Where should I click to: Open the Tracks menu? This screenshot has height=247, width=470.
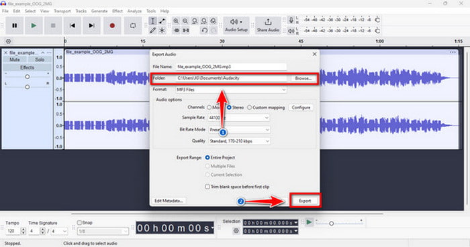point(81,11)
